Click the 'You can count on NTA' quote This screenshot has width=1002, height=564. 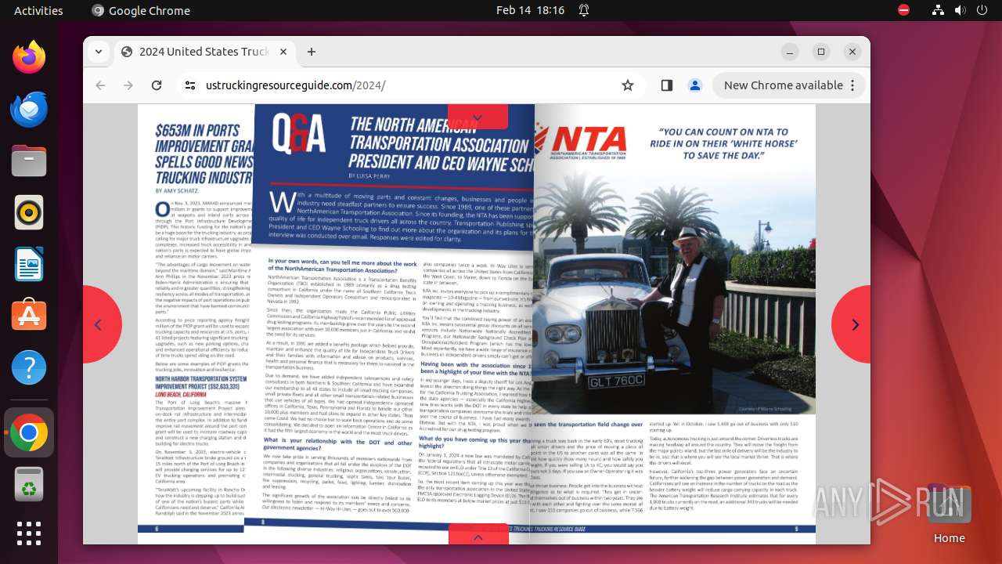[723, 144]
